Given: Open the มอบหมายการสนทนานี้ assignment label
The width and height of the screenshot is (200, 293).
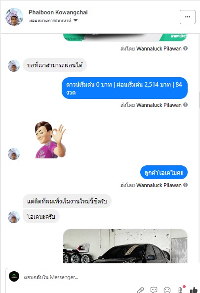Looking at the screenshot, I should click(50, 20).
